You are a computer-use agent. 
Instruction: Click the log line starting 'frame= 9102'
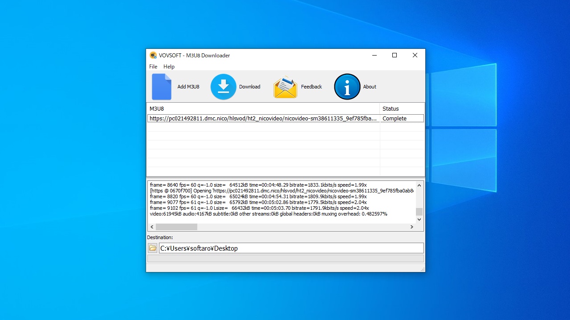tap(259, 208)
